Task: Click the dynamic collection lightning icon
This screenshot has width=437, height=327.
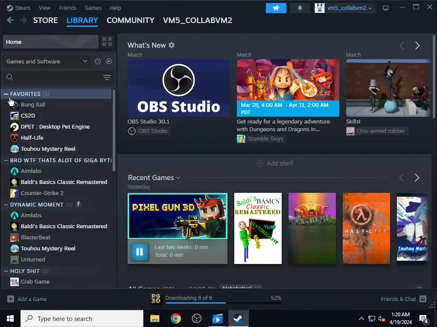Action: [x=79, y=204]
